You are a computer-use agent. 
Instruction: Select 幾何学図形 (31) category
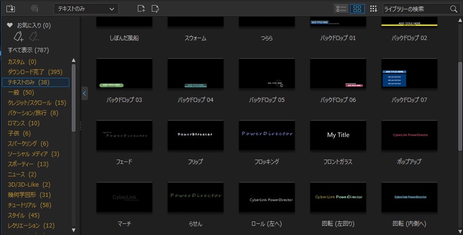click(x=29, y=195)
